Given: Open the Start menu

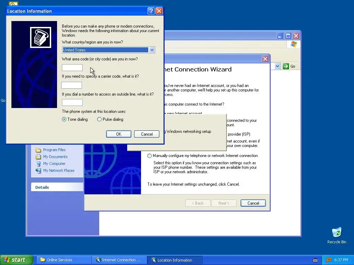Looking at the screenshot, I should [17, 260].
